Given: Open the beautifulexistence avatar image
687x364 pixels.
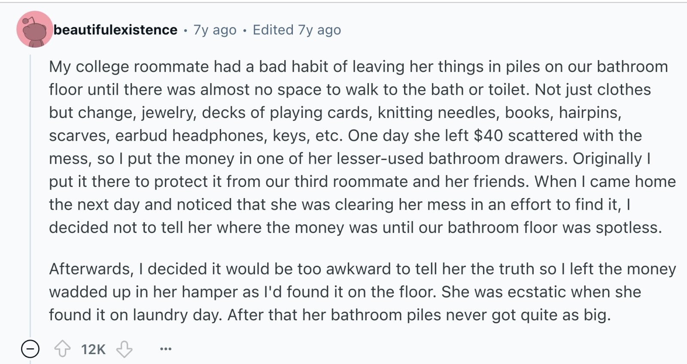Looking at the screenshot, I should [34, 29].
